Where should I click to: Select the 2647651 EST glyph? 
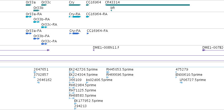tap(35, 72)
